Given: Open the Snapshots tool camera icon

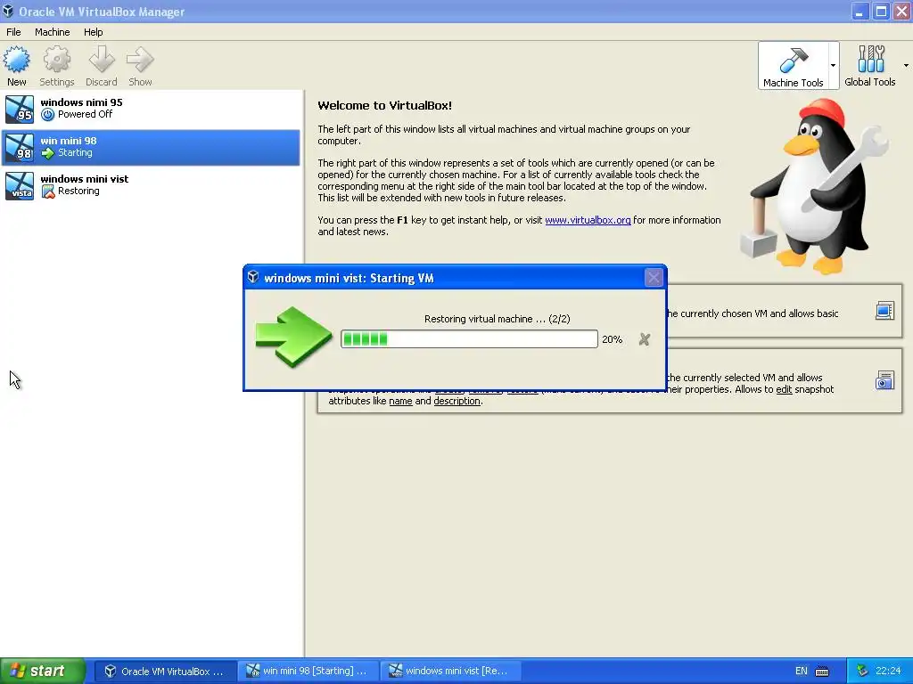Looking at the screenshot, I should point(884,380).
